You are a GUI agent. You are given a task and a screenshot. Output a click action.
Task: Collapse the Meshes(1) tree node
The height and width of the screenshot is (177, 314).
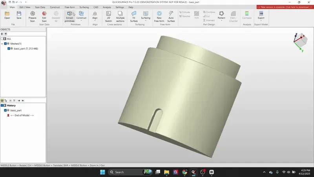pyautogui.click(x=2, y=44)
